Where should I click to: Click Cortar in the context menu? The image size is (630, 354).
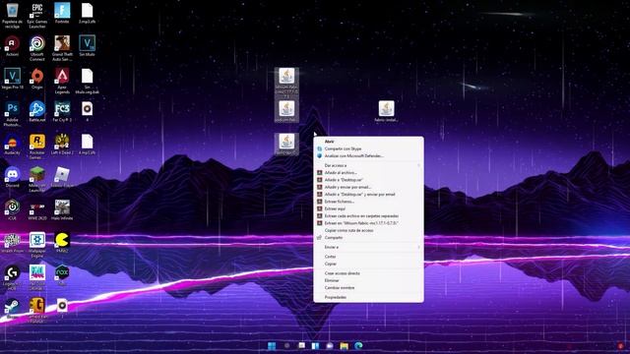tap(330, 257)
